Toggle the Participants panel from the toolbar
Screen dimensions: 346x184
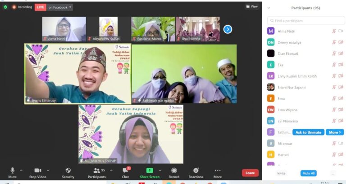coord(97,171)
